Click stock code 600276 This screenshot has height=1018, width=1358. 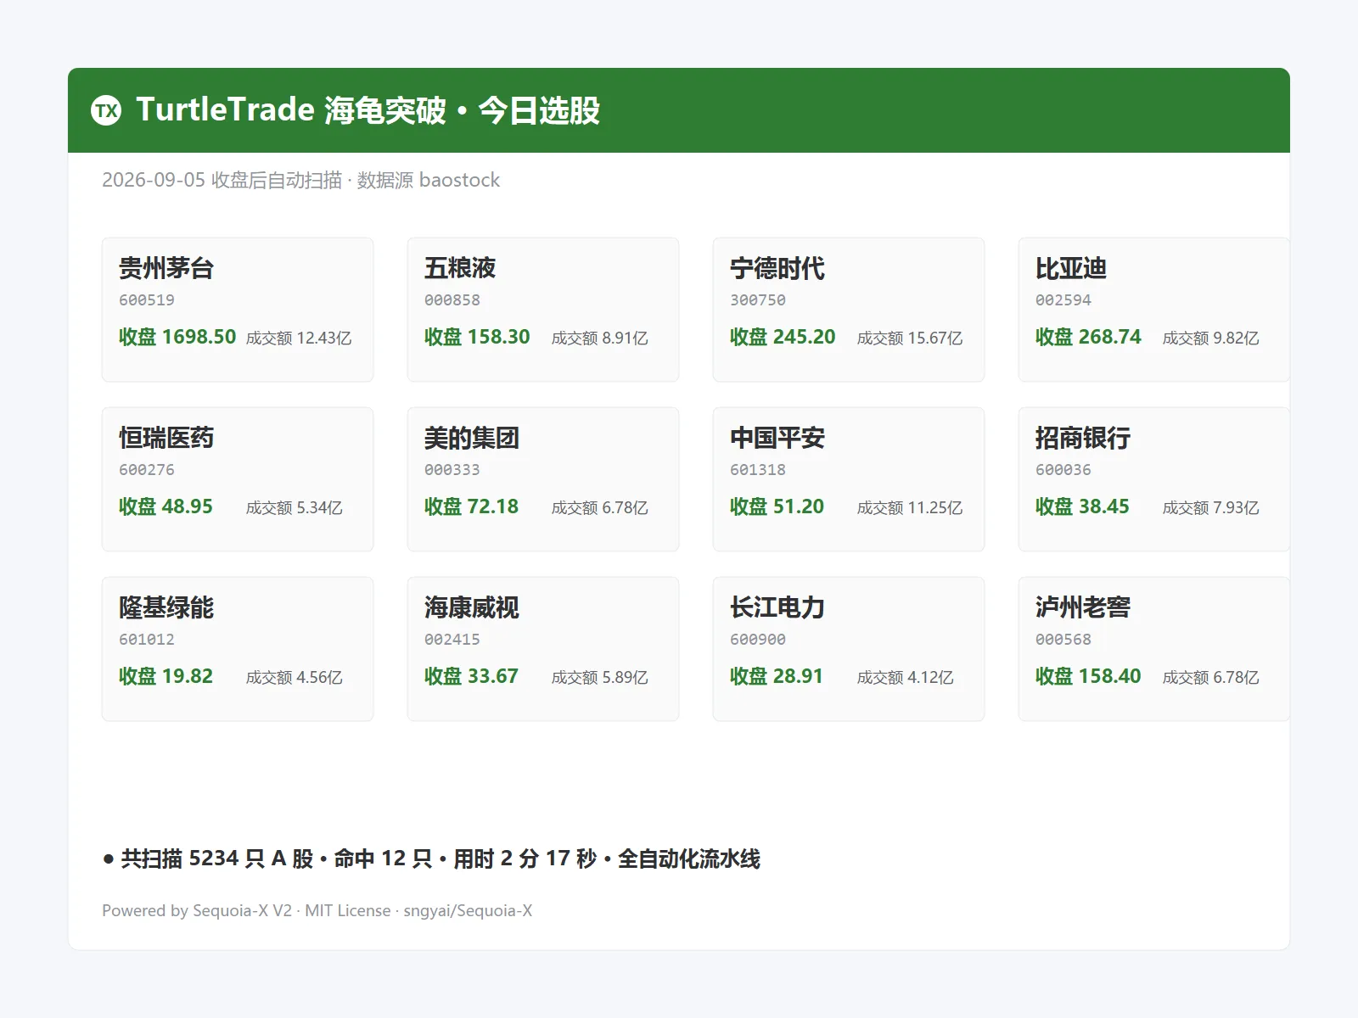point(147,470)
